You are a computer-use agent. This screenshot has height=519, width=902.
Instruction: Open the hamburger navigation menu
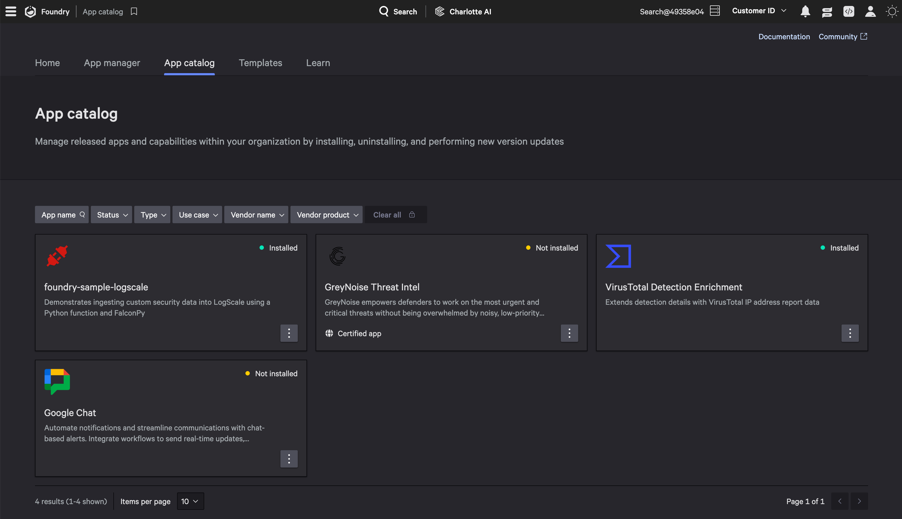(x=11, y=11)
